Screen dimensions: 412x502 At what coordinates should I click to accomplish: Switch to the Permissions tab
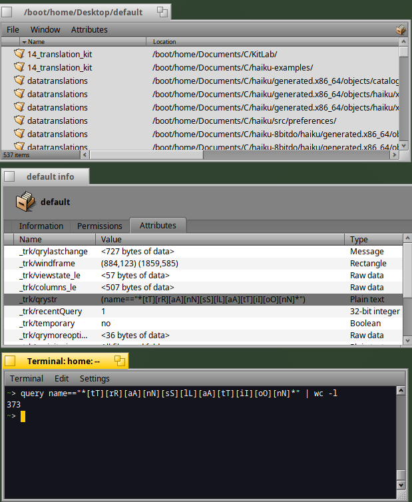[x=100, y=226]
